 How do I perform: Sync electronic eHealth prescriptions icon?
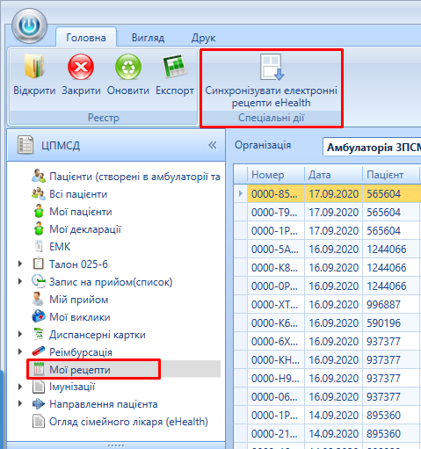pos(272,67)
